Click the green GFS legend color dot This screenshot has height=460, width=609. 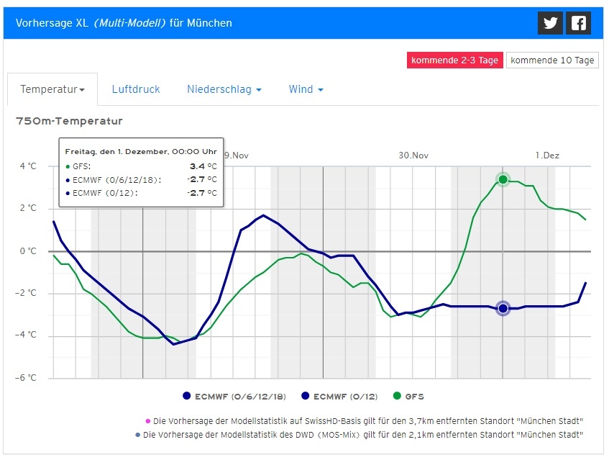click(x=397, y=396)
